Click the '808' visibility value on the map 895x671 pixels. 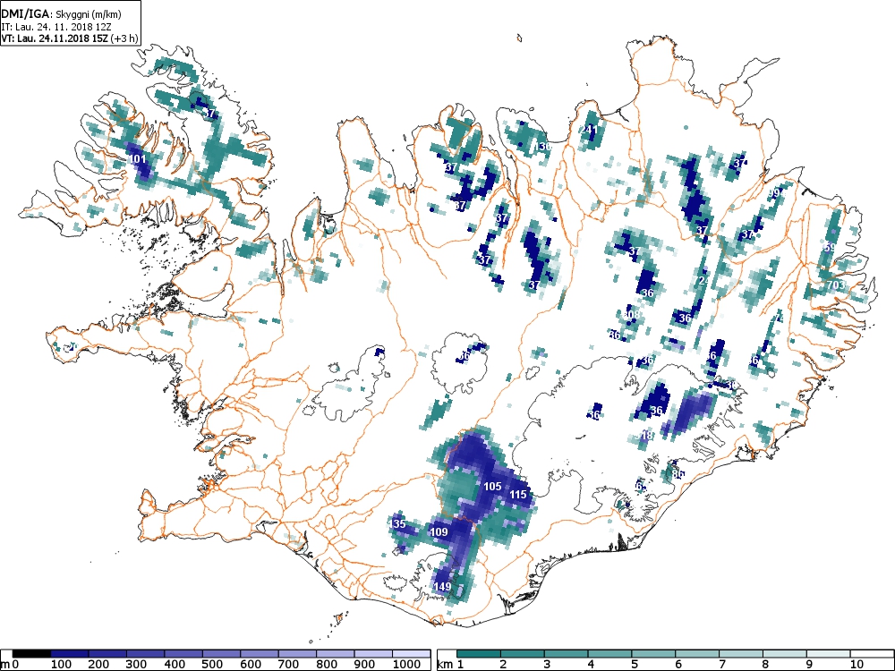point(632,315)
